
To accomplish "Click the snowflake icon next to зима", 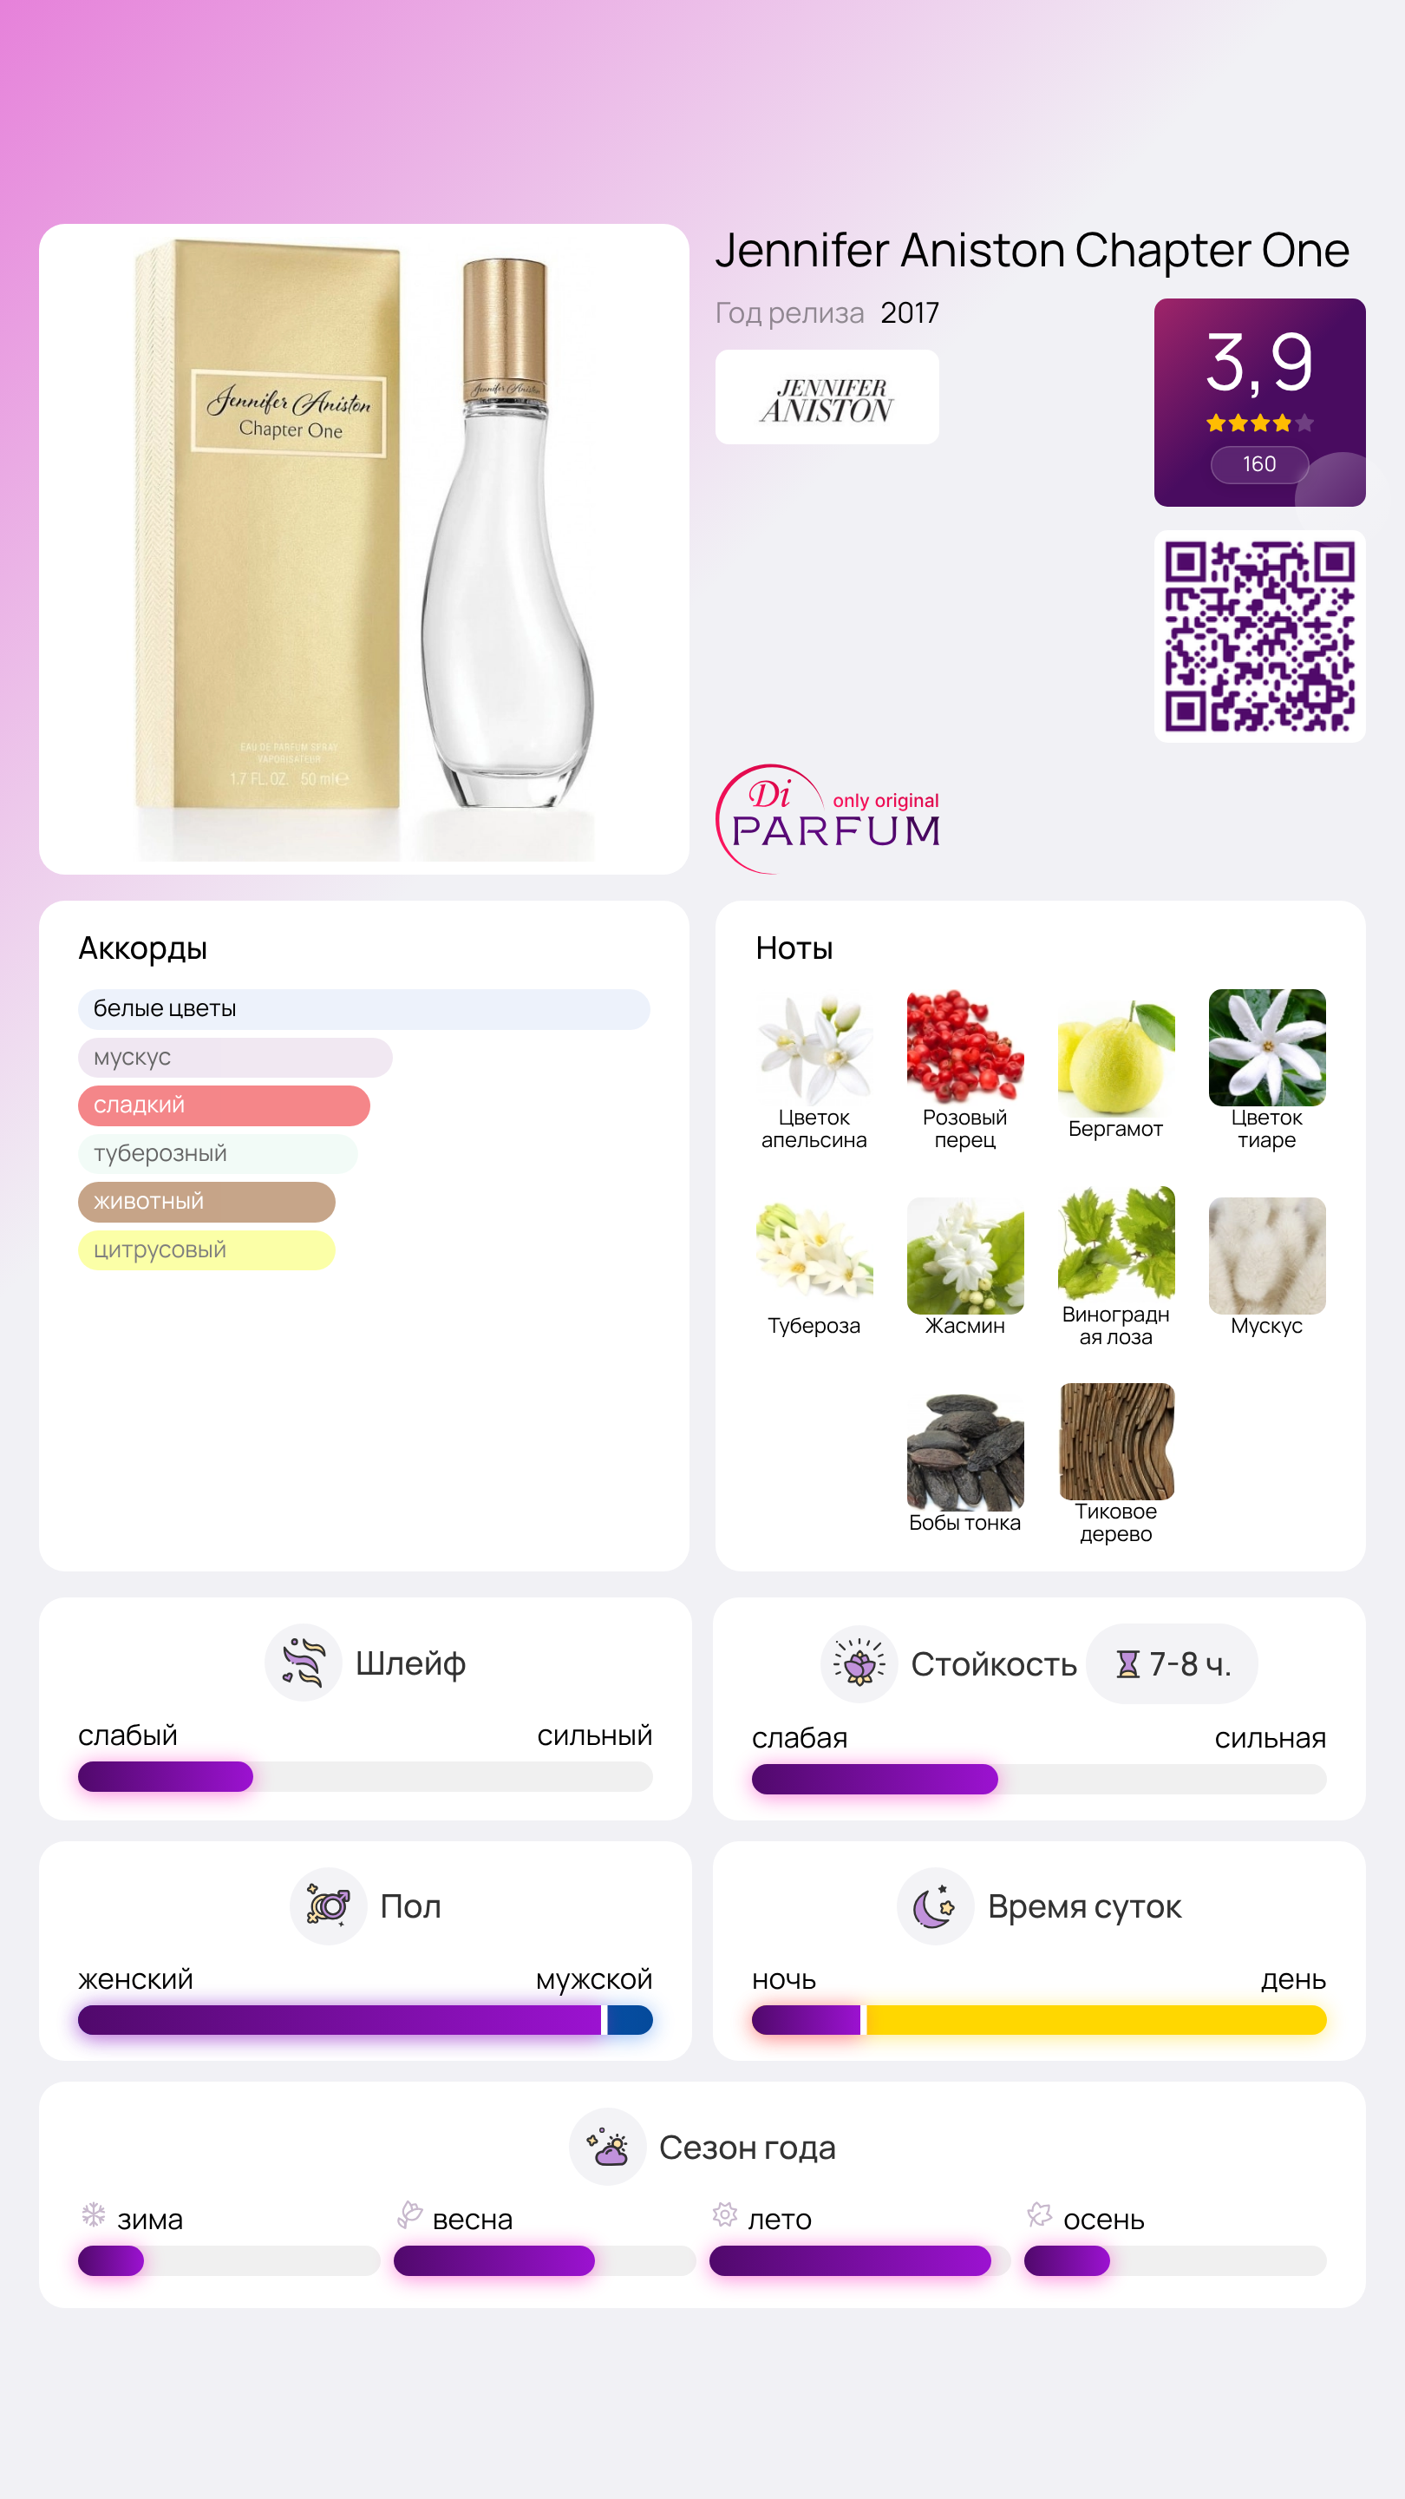I will (x=94, y=2214).
